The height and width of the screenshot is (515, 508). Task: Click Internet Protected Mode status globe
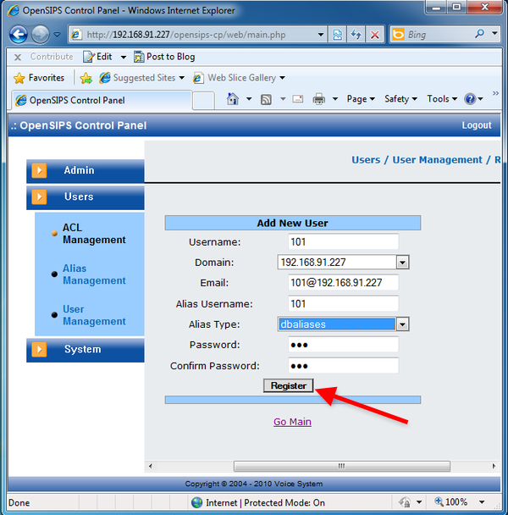click(x=196, y=502)
